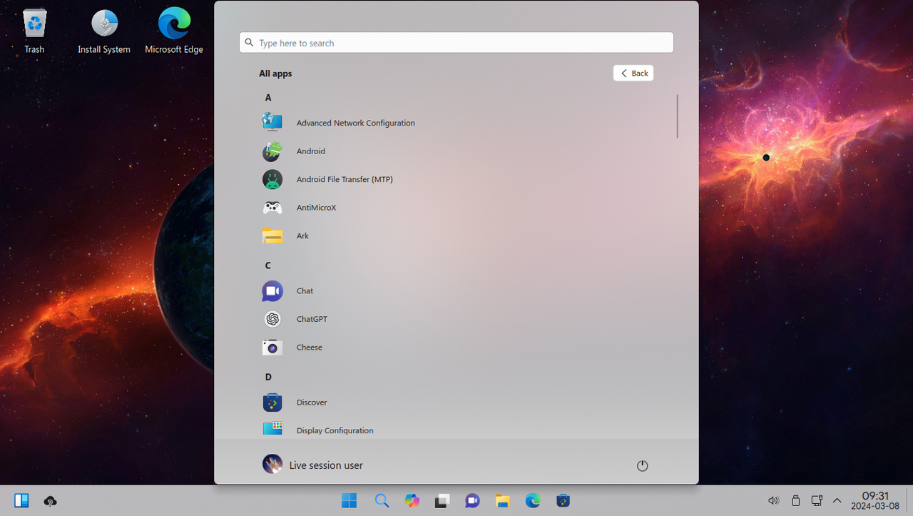
Task: Click the search magnifier inside search box
Action: point(249,43)
